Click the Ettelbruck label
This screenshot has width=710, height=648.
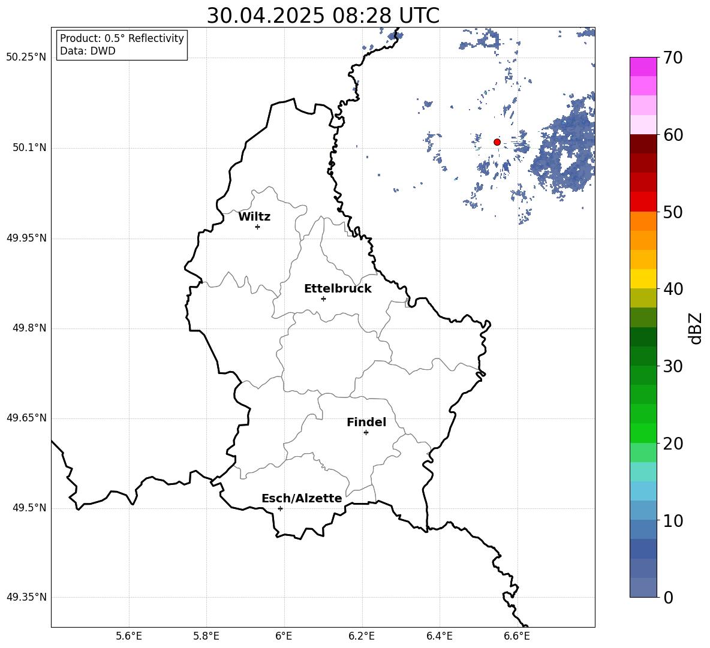tap(338, 289)
